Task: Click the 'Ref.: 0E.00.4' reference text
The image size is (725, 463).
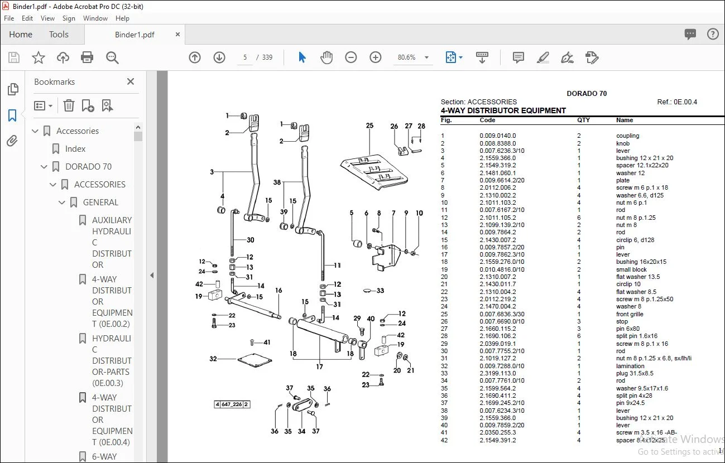Action: coord(677,102)
